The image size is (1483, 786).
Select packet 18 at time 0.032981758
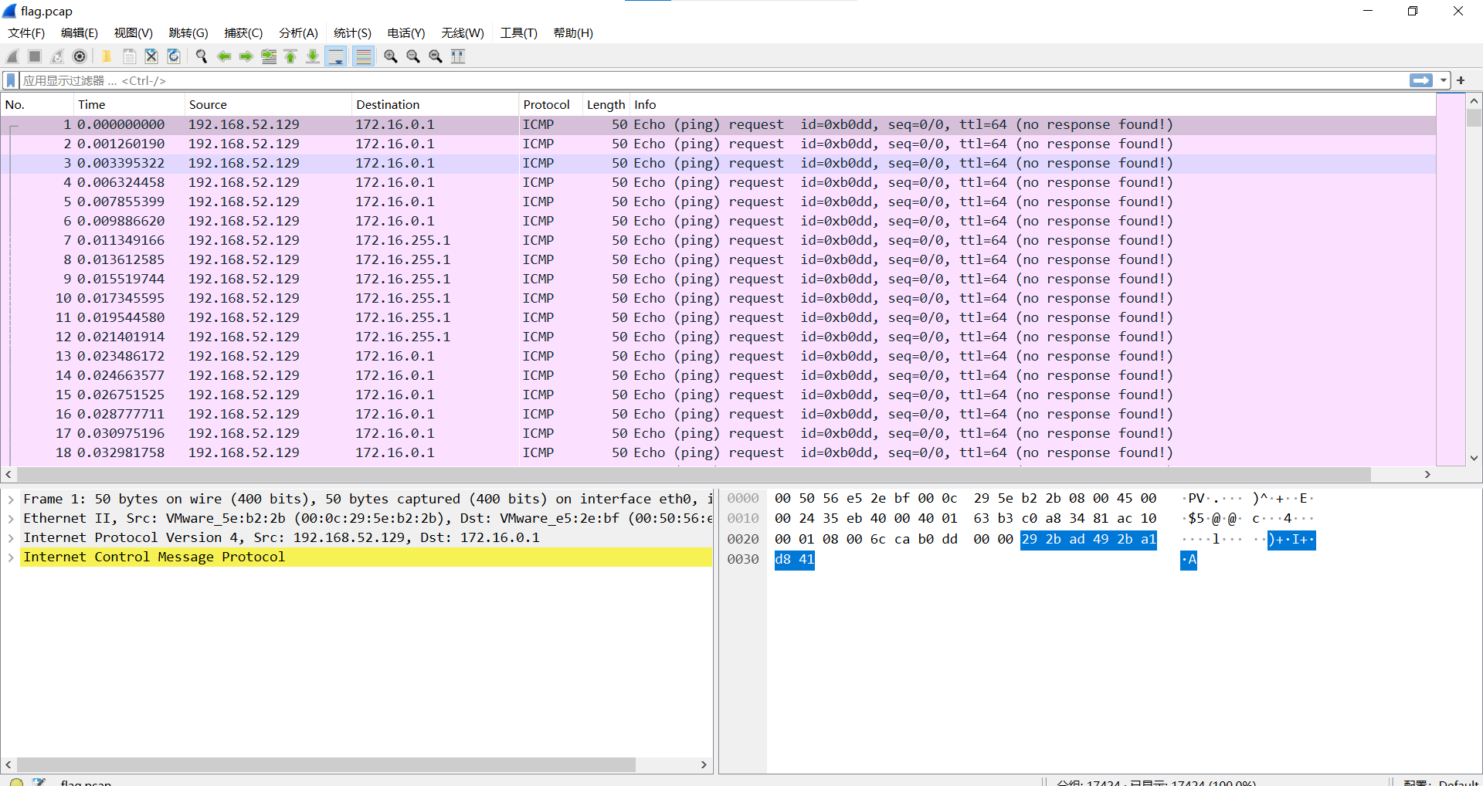(x=718, y=452)
